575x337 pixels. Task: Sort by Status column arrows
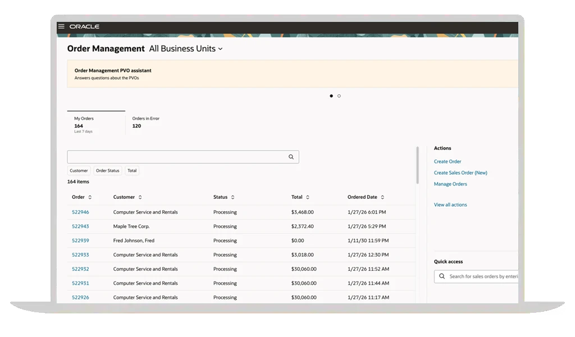click(232, 198)
